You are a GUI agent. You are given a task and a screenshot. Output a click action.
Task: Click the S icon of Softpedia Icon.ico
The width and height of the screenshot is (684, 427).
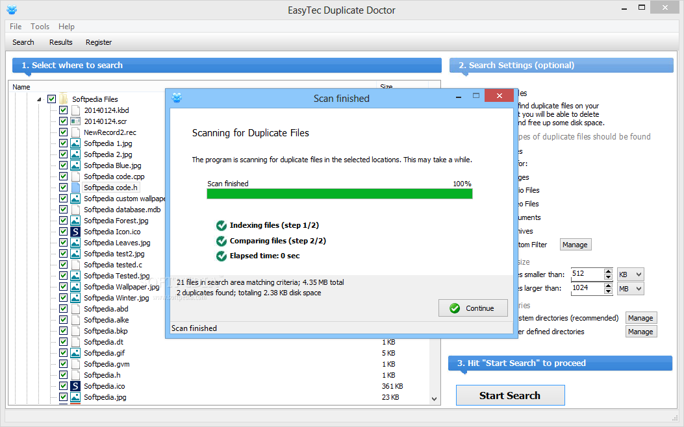click(75, 232)
